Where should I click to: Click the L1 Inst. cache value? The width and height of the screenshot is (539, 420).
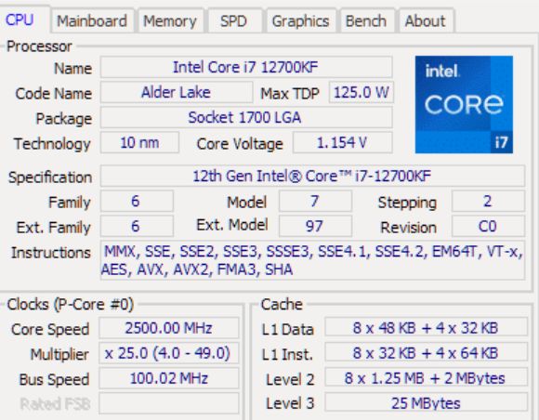click(x=427, y=353)
